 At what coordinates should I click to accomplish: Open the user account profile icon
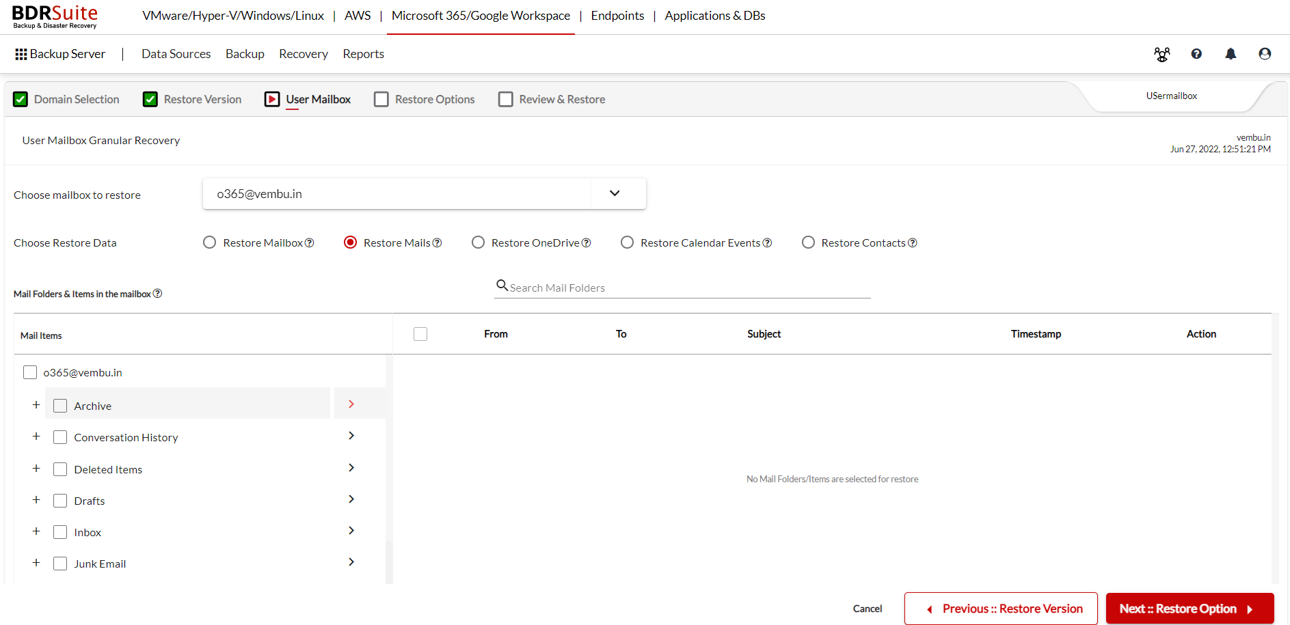tap(1265, 54)
